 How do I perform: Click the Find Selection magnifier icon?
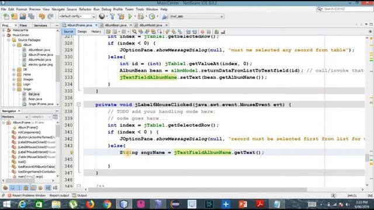pos(134,32)
